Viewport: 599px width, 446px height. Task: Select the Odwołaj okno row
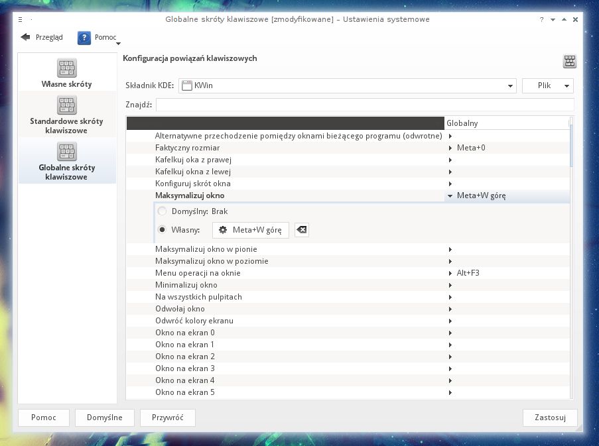[x=348, y=309]
